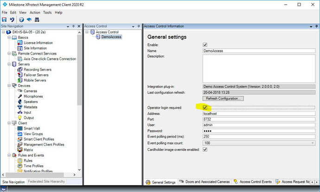Open Access Control Information panel options arrow
The image size is (320, 192).
[311, 26]
